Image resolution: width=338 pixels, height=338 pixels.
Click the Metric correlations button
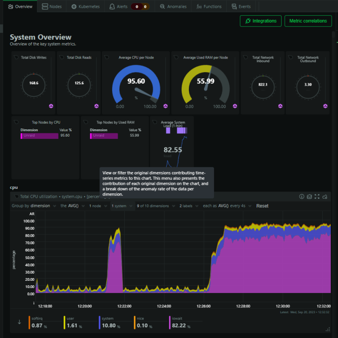[308, 21]
